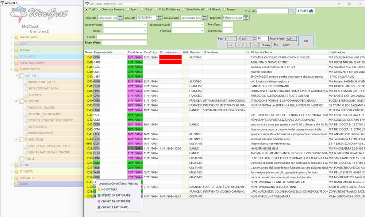Click the yellow NO FATTURA legend swatch
This screenshot has width=365, height=217.
(x=99, y=190)
